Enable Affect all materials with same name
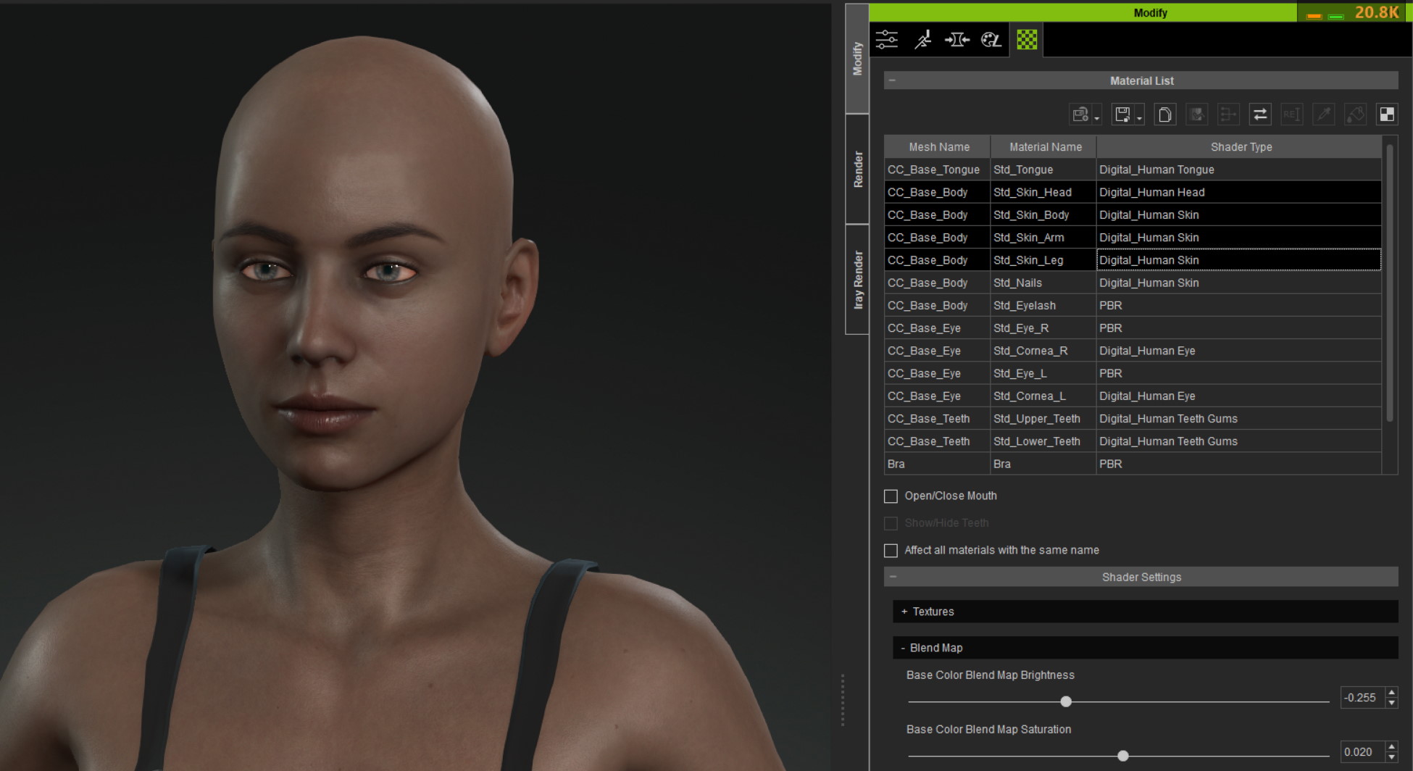1413x771 pixels. tap(891, 551)
